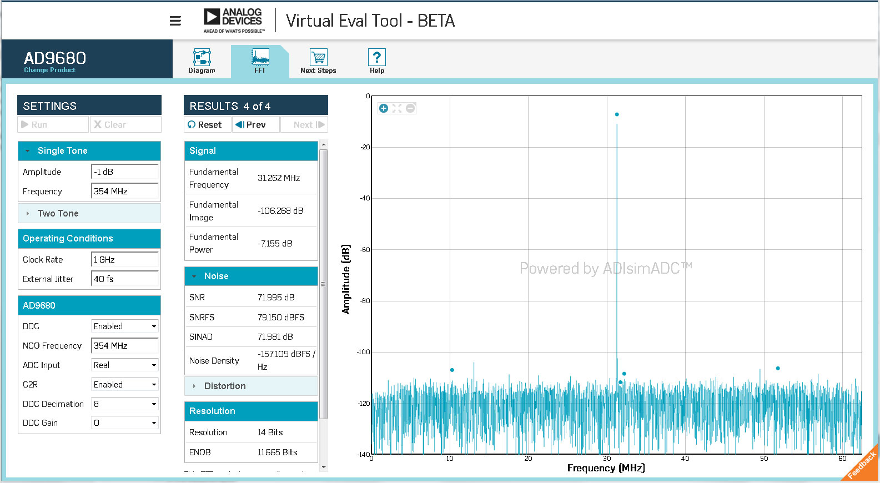The image size is (880, 483).
Task: Open the ADC Input dropdown
Action: coord(125,365)
